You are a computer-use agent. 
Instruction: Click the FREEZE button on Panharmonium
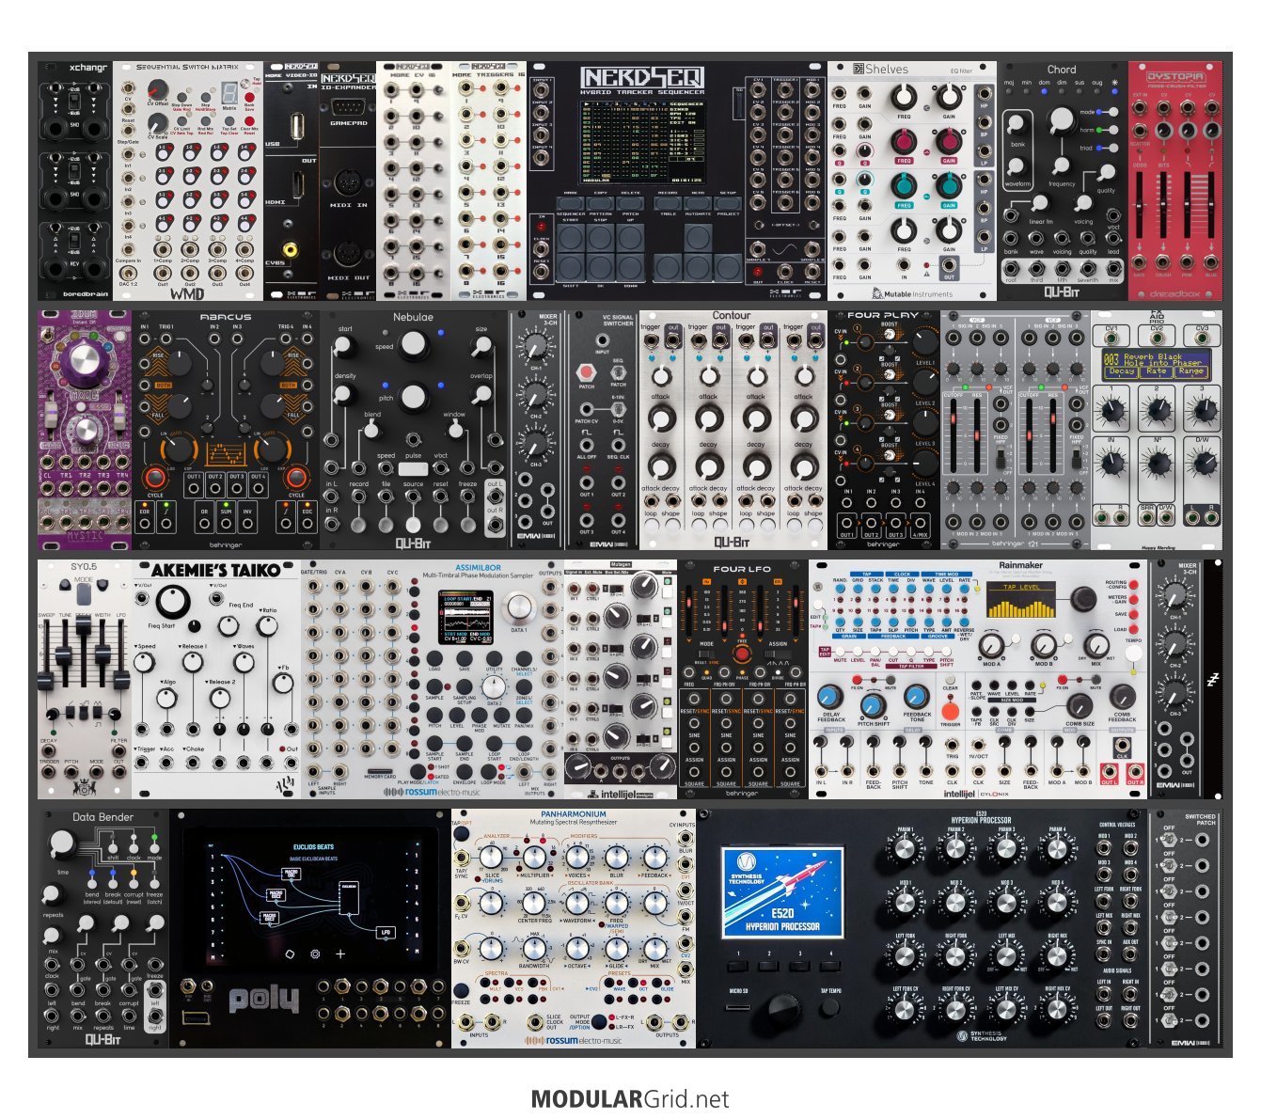click(x=462, y=990)
